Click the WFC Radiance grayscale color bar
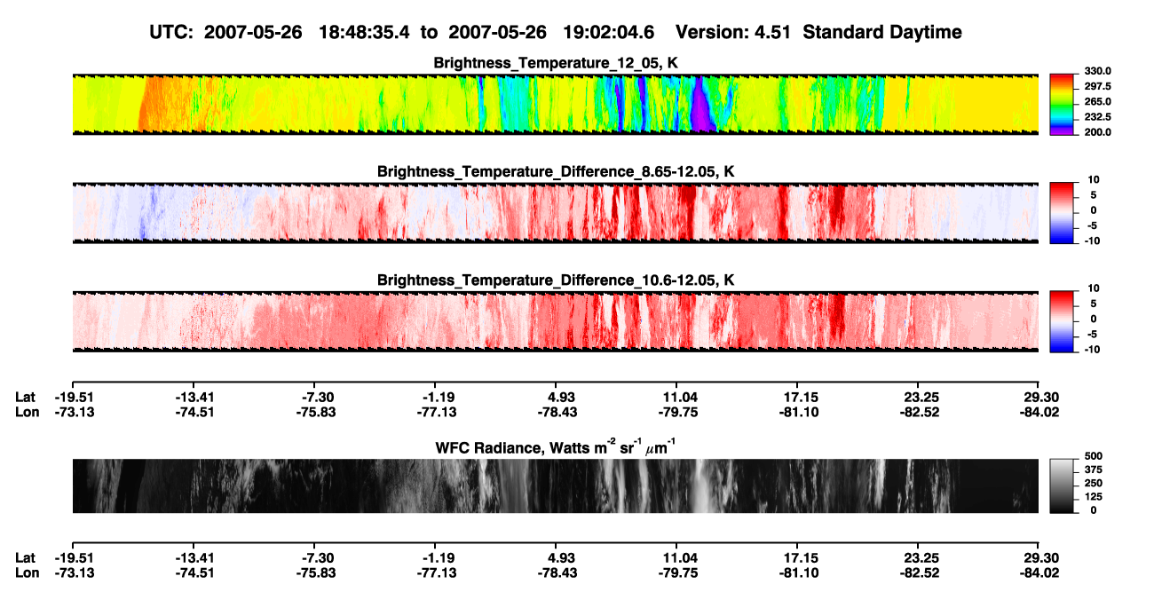The width and height of the screenshot is (1154, 592). tap(1061, 485)
